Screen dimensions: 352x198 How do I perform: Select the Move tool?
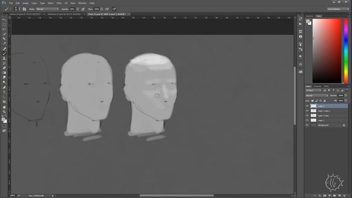4,20
